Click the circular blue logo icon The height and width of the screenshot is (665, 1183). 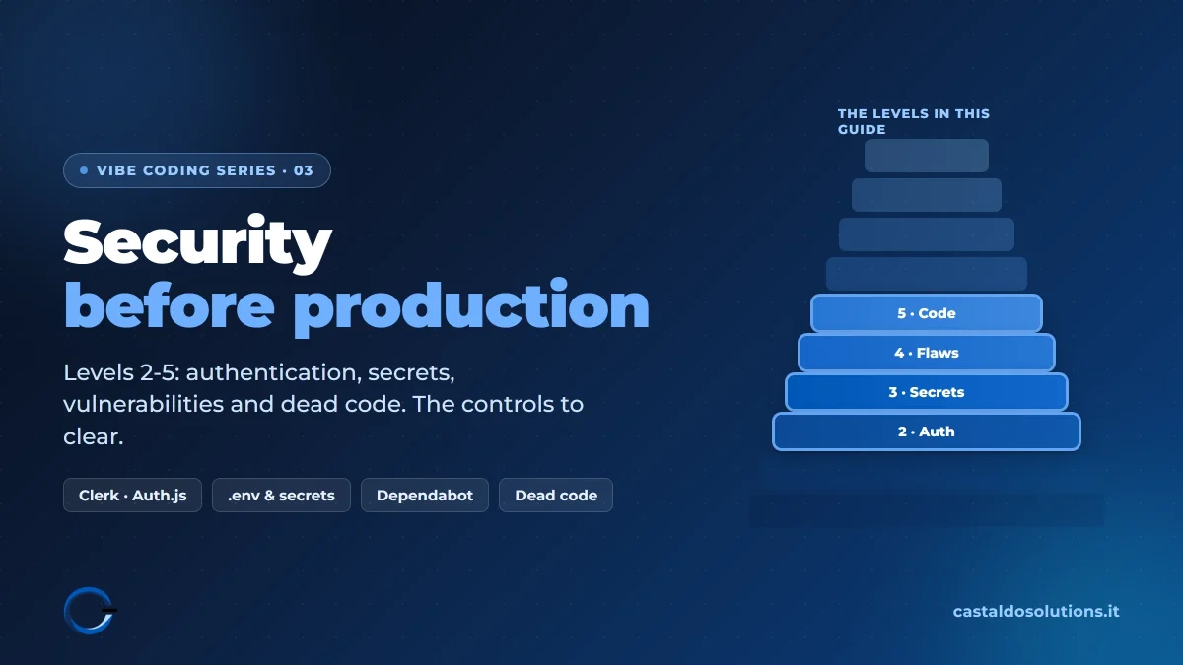click(x=90, y=611)
